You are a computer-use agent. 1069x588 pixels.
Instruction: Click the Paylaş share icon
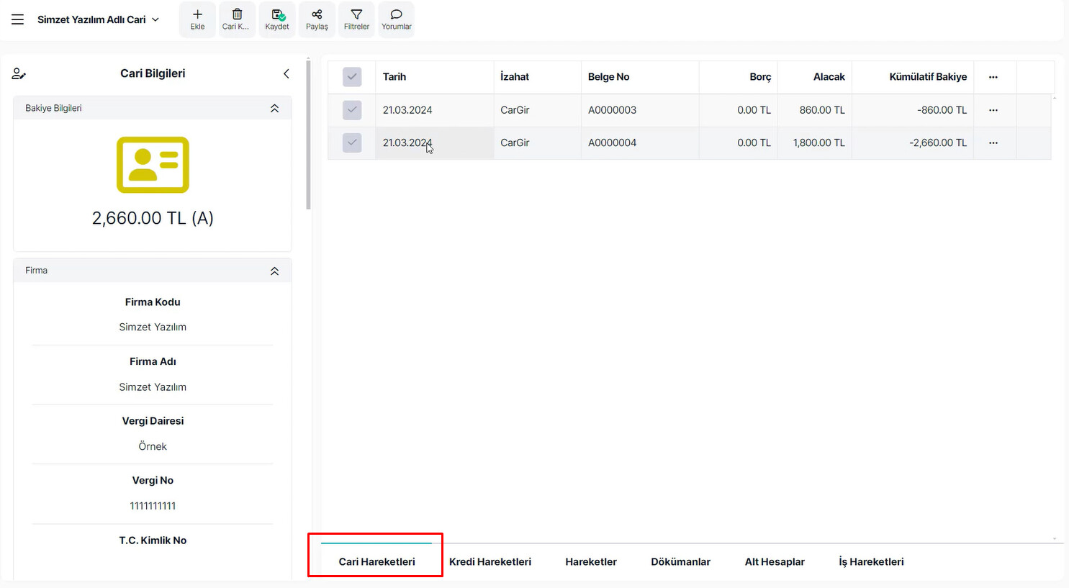317,15
